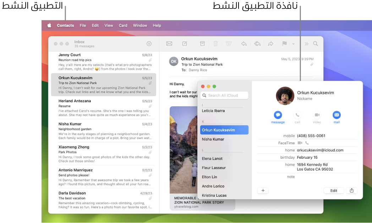Open the Window menu
Image resolution: width=372 pixels, height=223 pixels.
click(x=140, y=25)
